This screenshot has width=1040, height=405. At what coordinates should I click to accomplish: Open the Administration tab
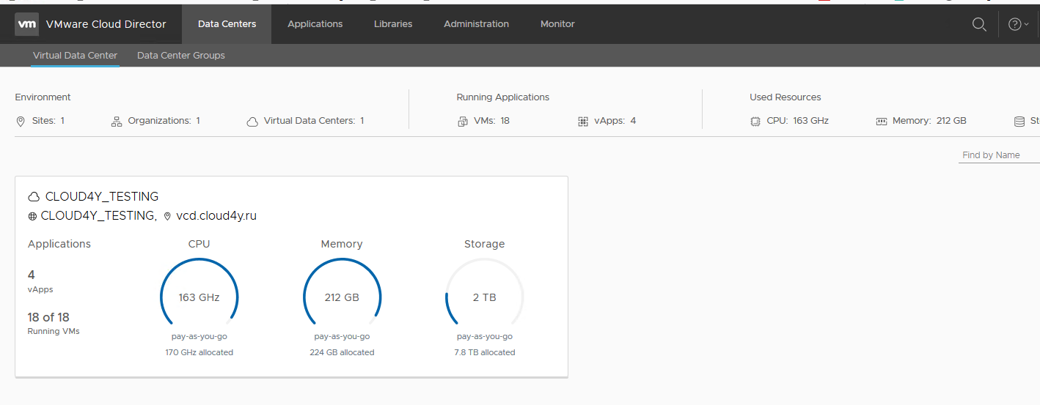[x=476, y=24]
